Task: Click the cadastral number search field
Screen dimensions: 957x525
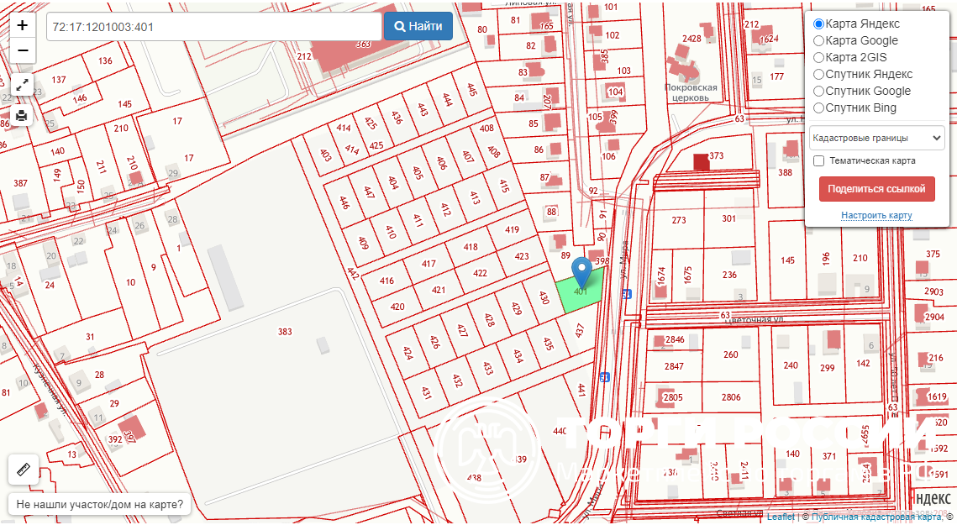Action: click(214, 26)
